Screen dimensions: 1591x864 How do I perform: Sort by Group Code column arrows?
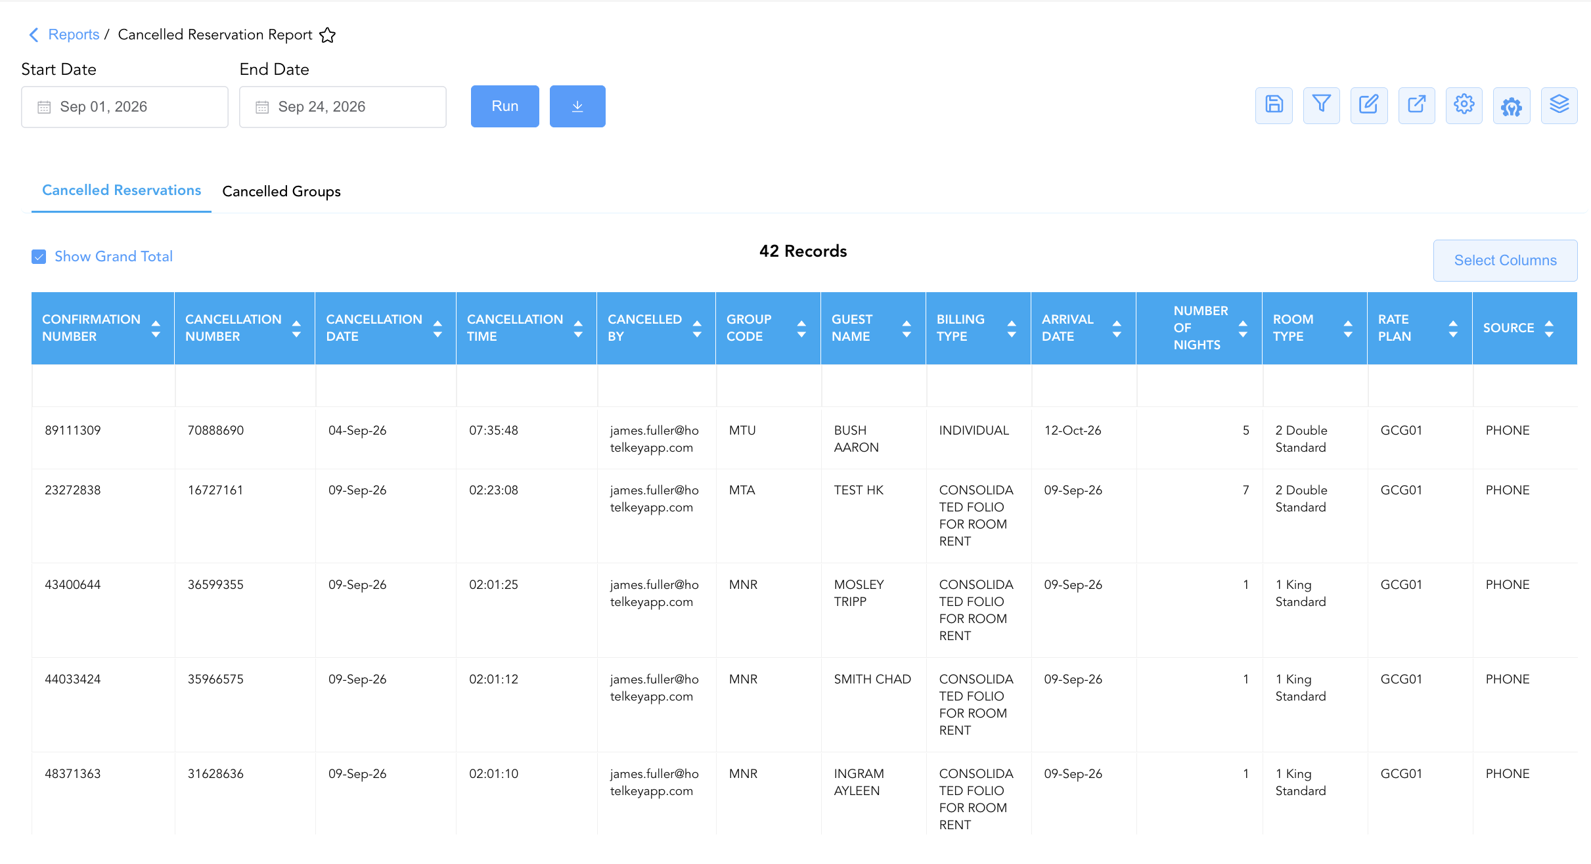tap(801, 328)
